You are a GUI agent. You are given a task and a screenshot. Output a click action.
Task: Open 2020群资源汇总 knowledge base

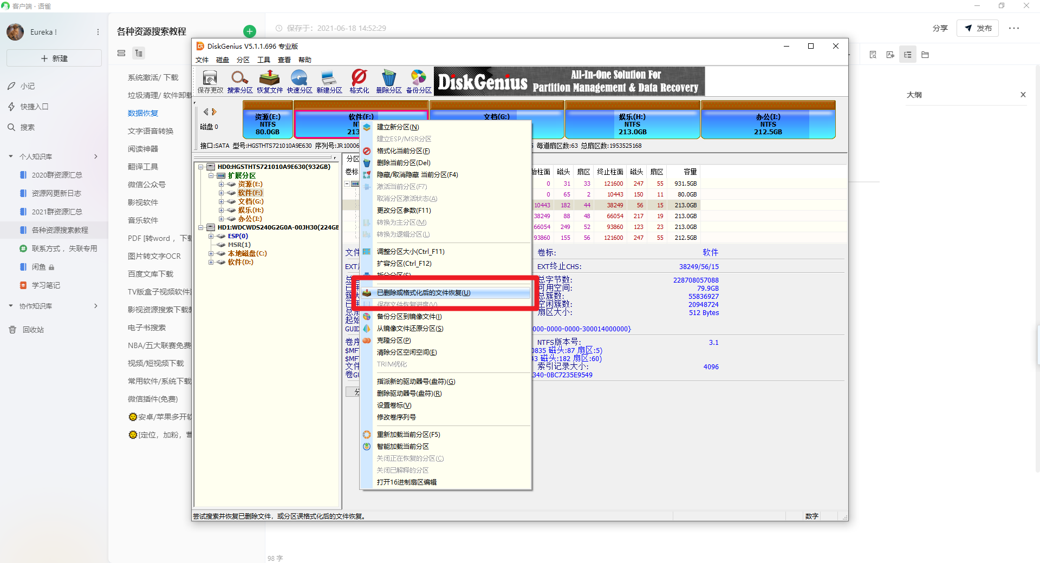(x=57, y=175)
